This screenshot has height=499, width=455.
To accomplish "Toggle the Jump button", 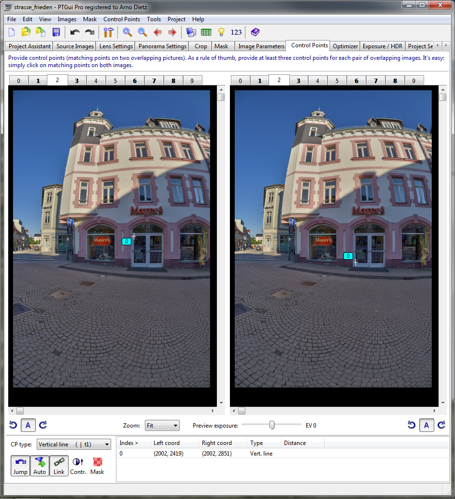I will click(x=20, y=466).
